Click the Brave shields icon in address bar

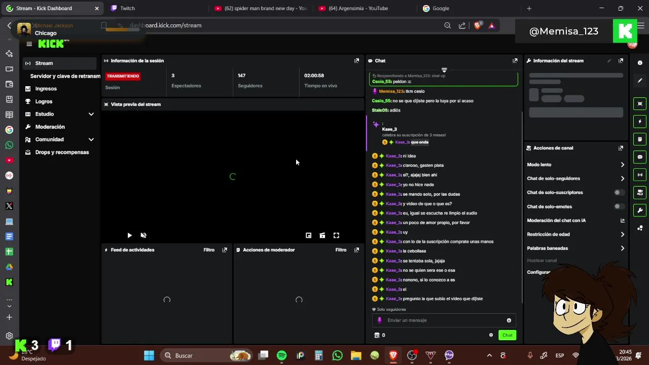pos(477,25)
